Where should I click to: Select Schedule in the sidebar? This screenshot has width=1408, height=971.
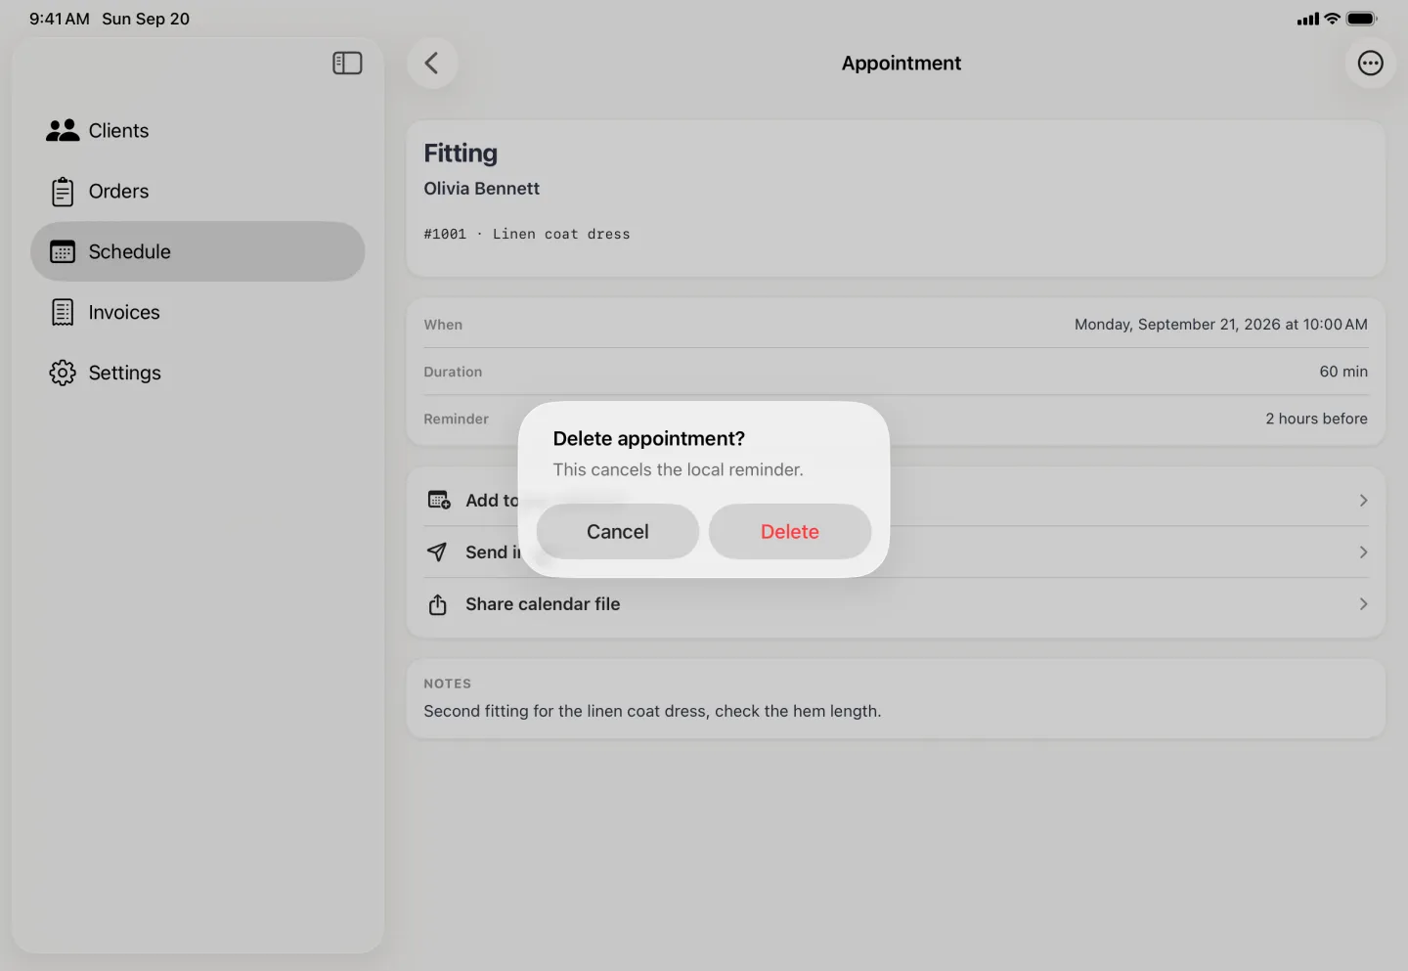198,252
